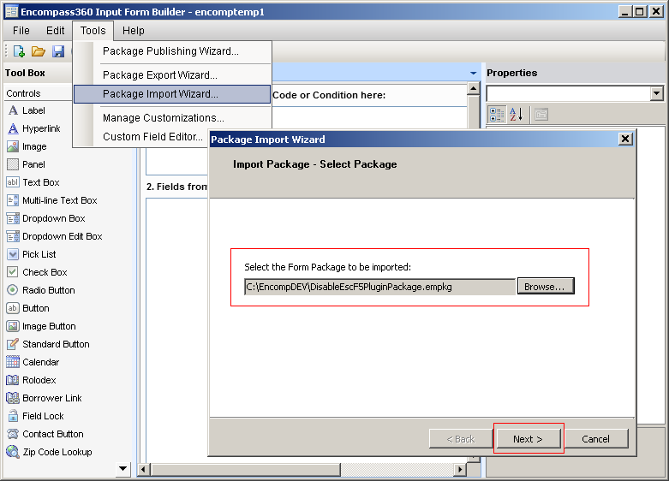This screenshot has height=481, width=669.
Task: Select the Dropdown Box control tool
Action: [53, 218]
